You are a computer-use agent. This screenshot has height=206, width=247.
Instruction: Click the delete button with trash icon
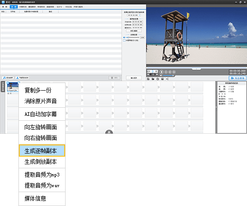(x=114, y=78)
